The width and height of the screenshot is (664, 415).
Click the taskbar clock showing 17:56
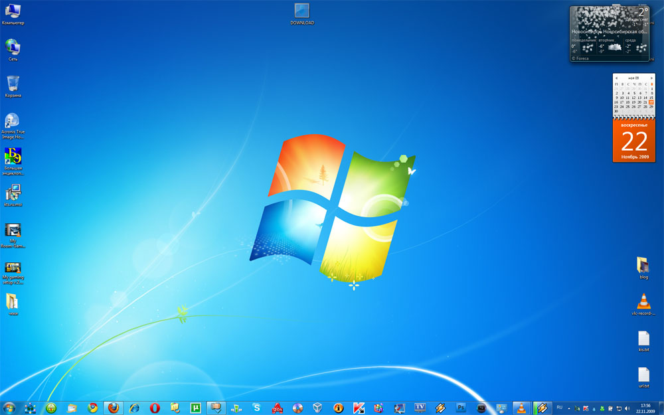[x=645, y=408]
